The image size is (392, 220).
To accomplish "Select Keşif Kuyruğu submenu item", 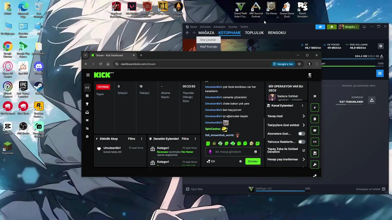I will coord(209,46).
